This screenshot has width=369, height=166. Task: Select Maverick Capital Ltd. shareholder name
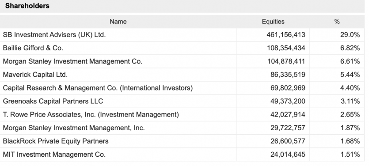point(35,75)
